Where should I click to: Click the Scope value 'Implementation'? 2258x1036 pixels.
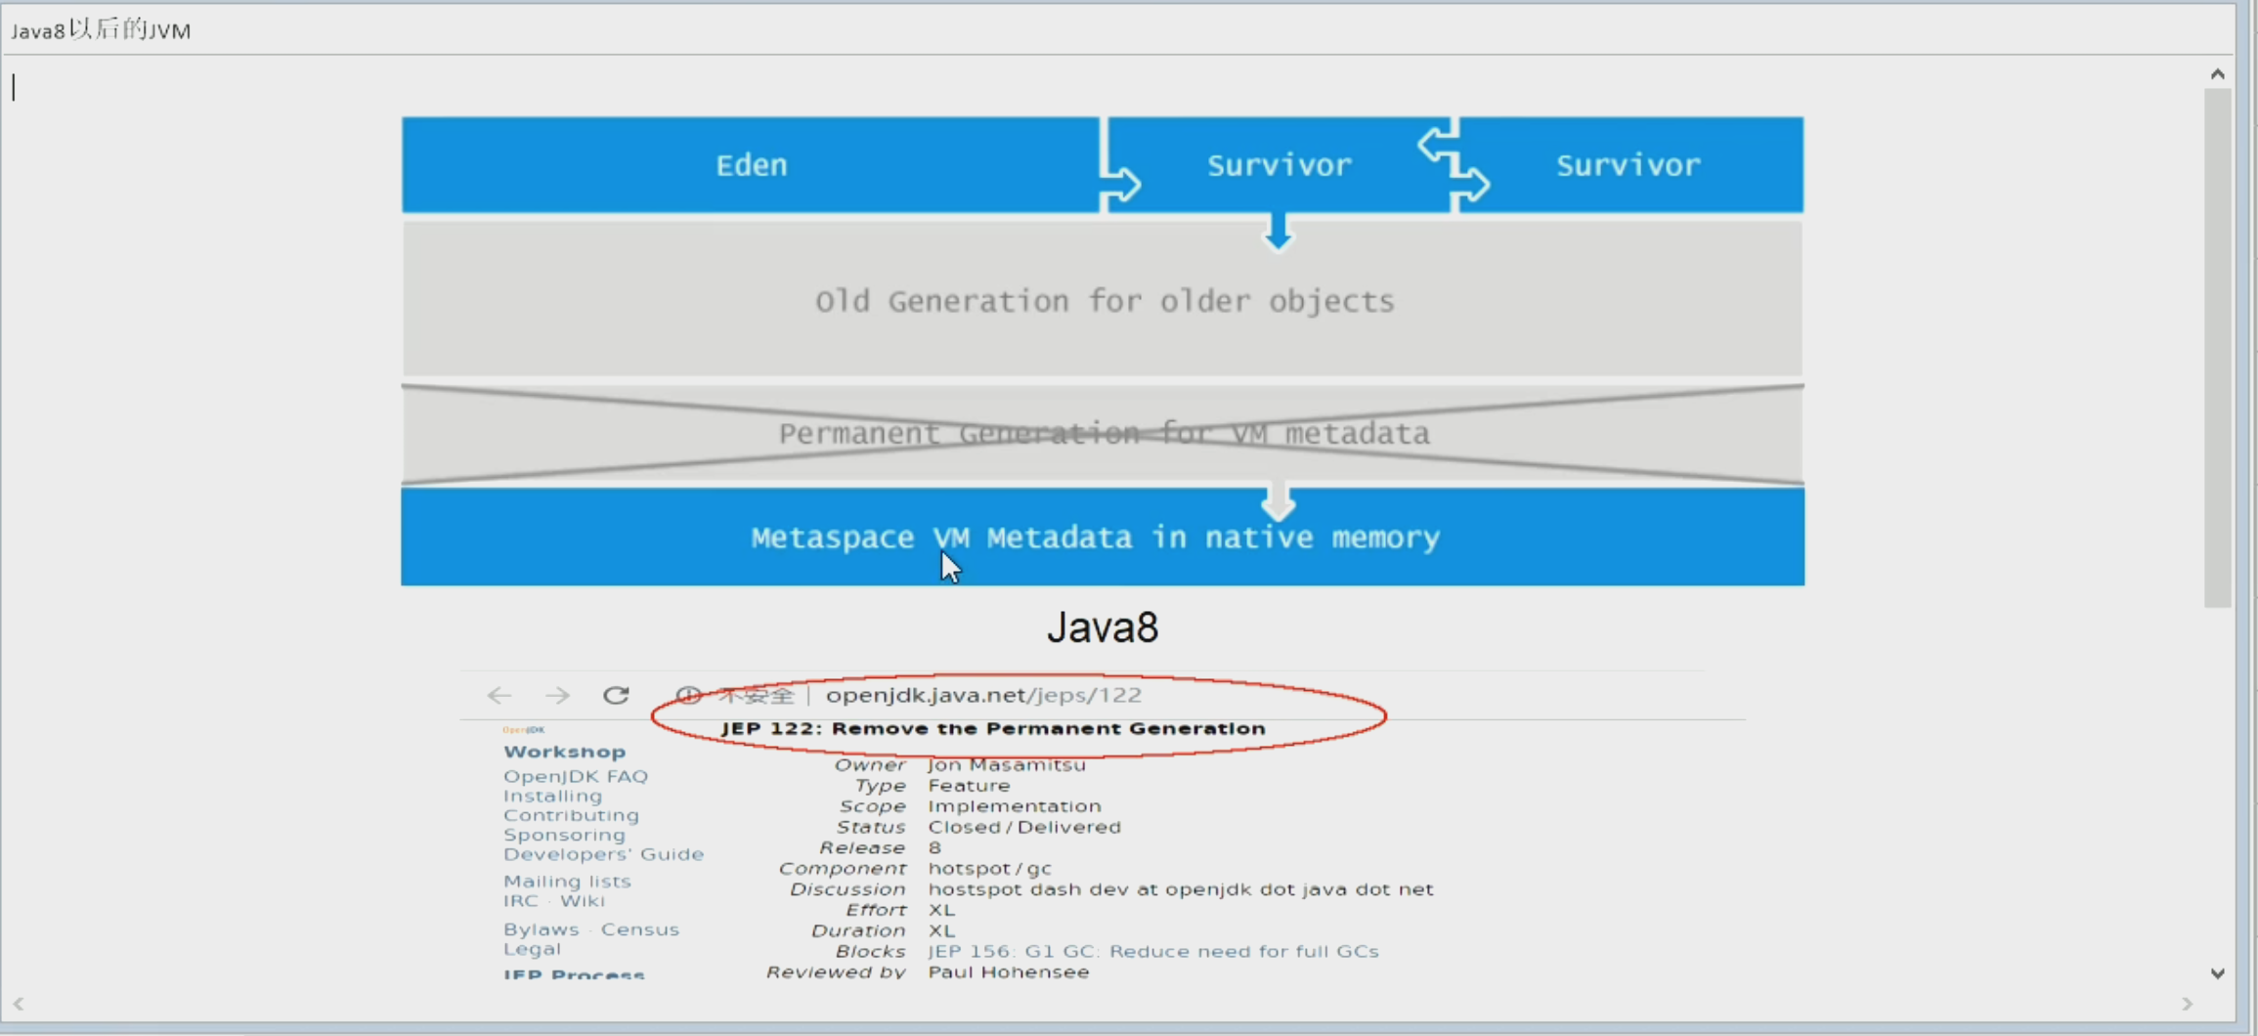[1015, 806]
